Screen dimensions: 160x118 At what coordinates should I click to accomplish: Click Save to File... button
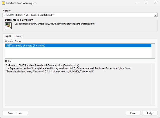tap(15, 113)
